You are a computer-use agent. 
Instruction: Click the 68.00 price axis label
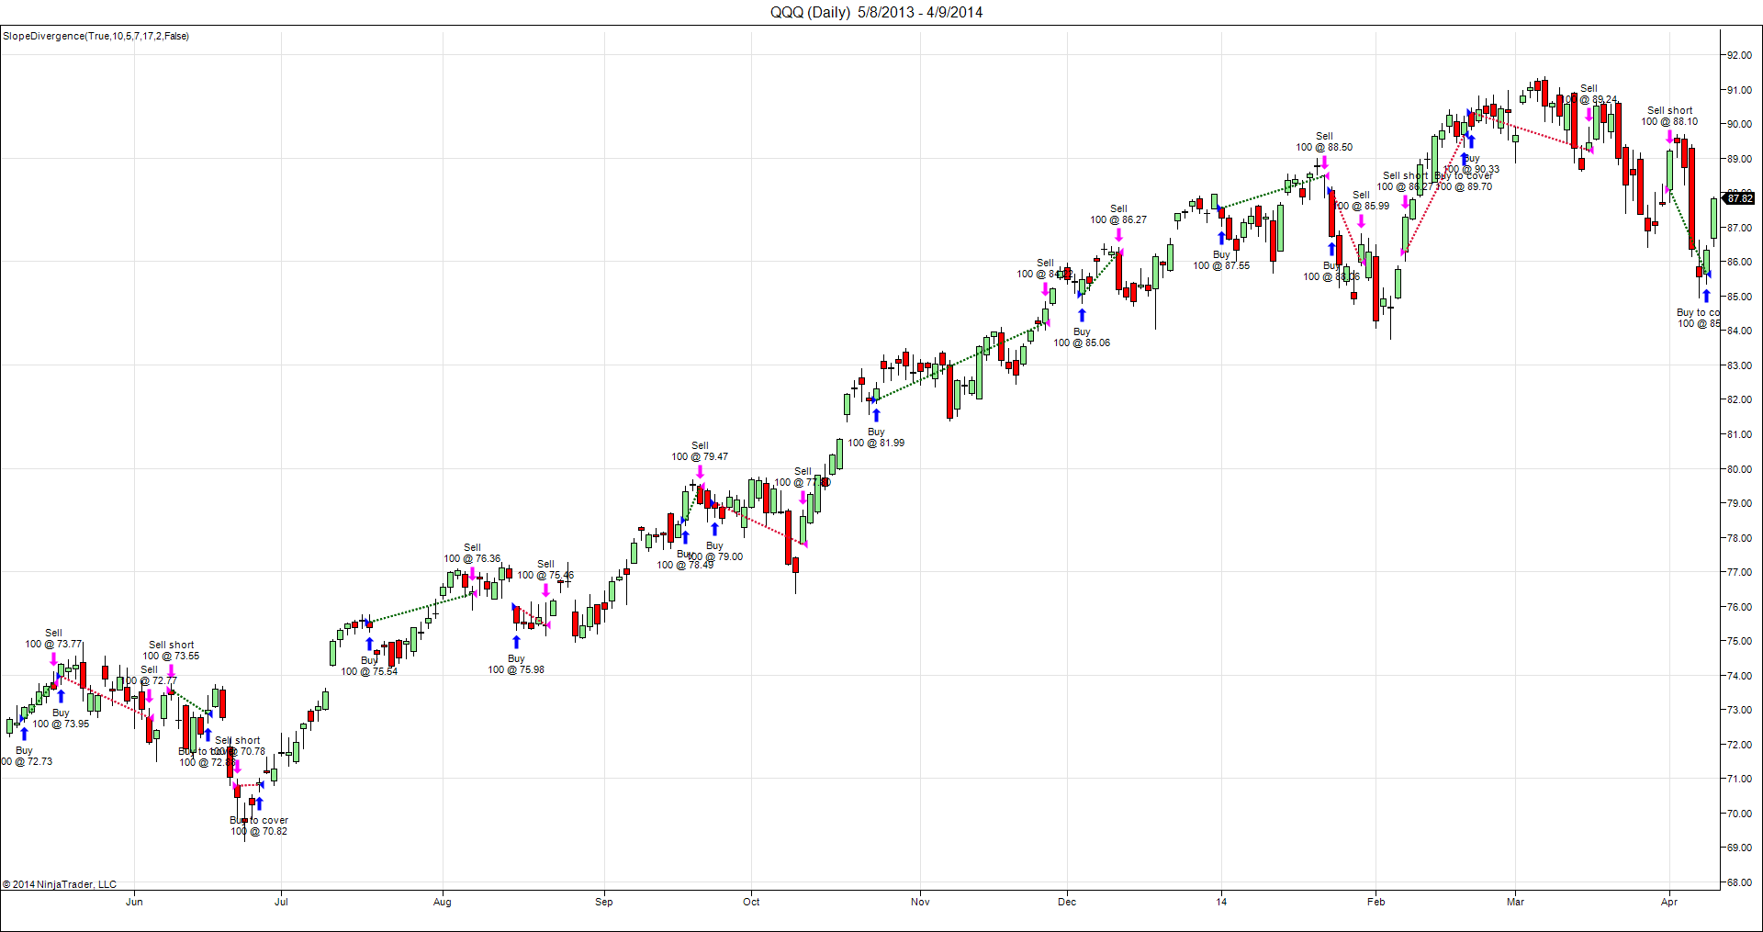(x=1739, y=882)
